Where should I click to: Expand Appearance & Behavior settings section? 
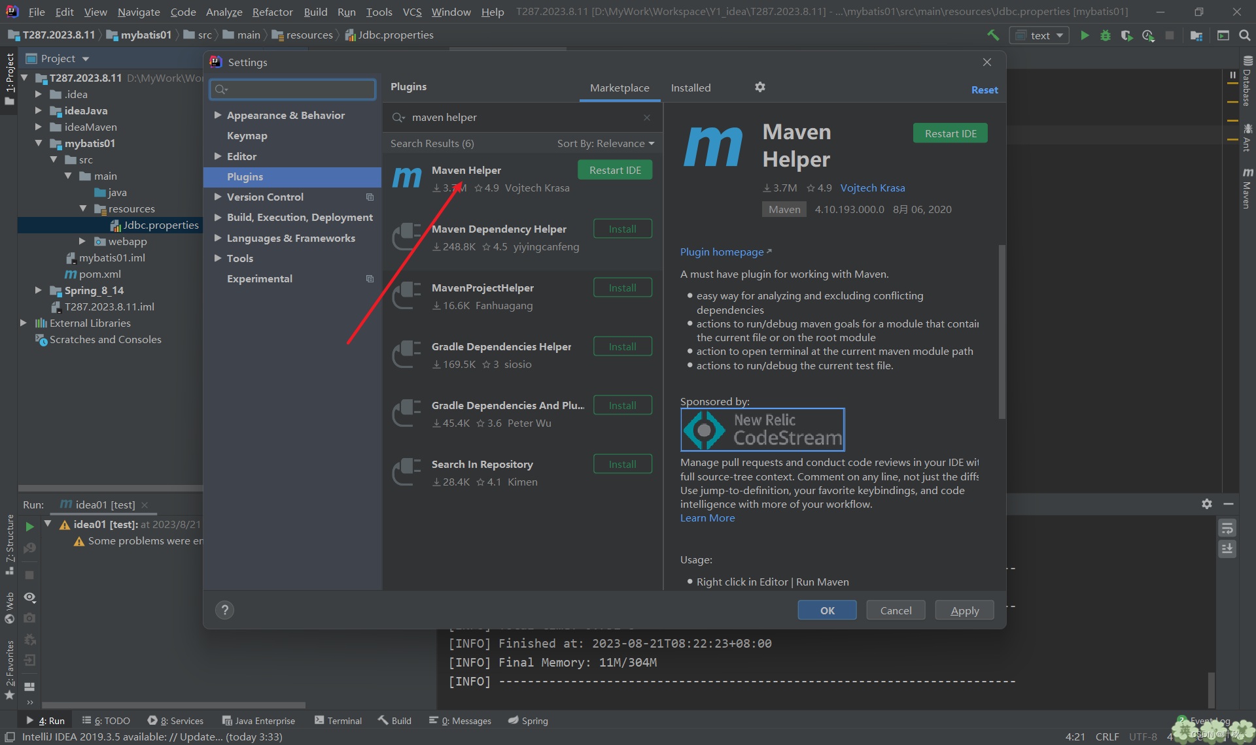click(218, 115)
